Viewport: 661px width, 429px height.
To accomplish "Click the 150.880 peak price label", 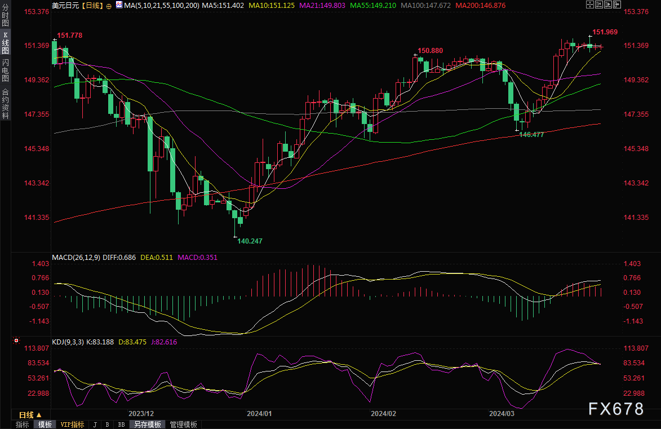I will 430,51.
